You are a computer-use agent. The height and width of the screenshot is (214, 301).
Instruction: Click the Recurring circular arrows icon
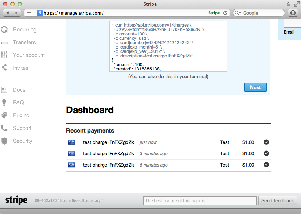coord(4,30)
